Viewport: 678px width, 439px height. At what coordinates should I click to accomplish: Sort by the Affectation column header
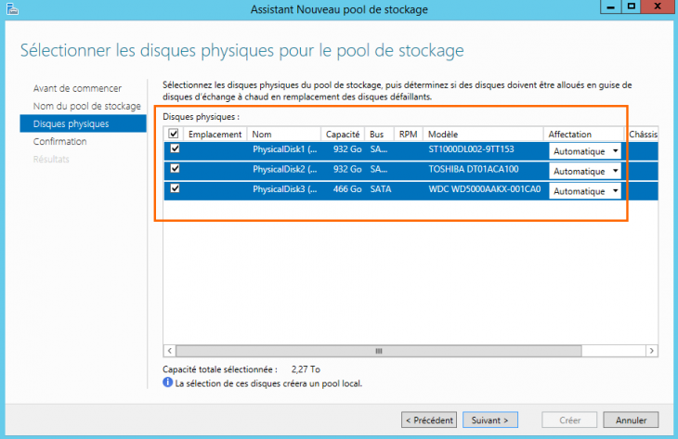coord(584,135)
